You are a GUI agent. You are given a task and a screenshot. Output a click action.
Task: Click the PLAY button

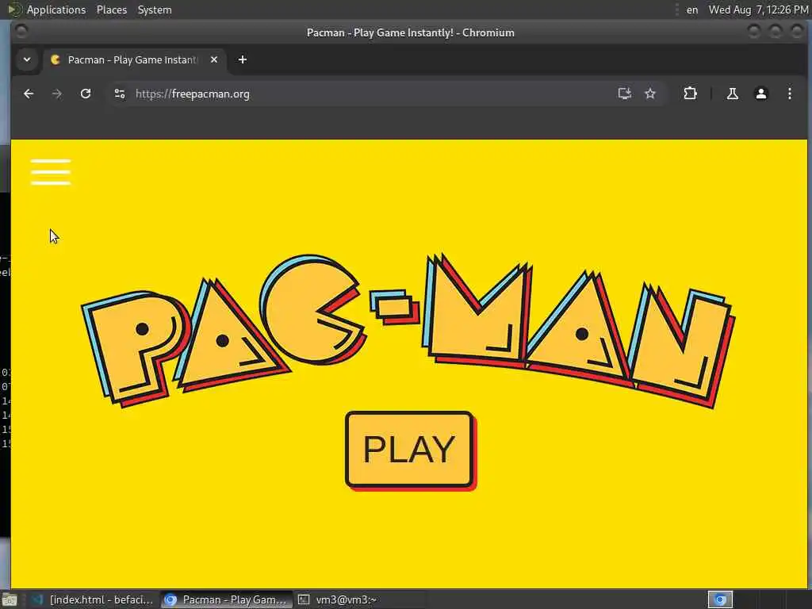(x=410, y=450)
